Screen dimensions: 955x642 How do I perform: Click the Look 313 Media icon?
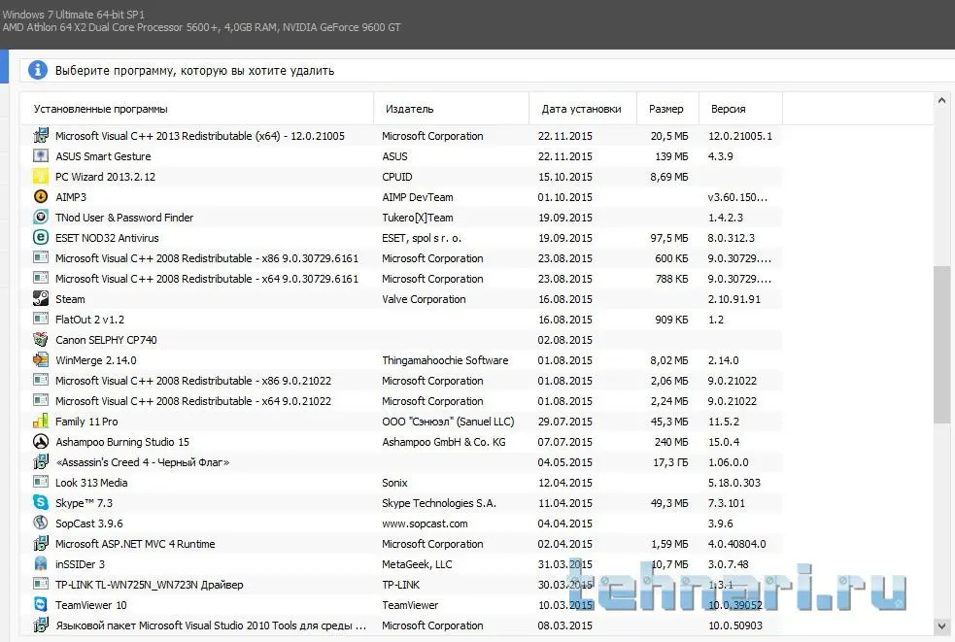point(41,483)
